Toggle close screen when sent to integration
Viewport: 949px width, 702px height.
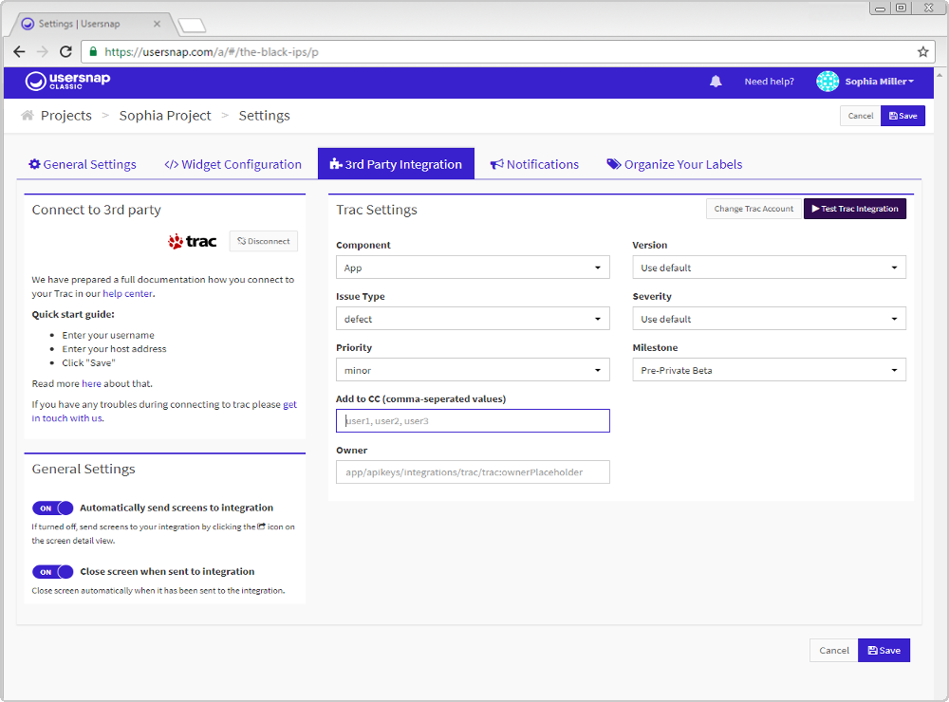coord(52,572)
